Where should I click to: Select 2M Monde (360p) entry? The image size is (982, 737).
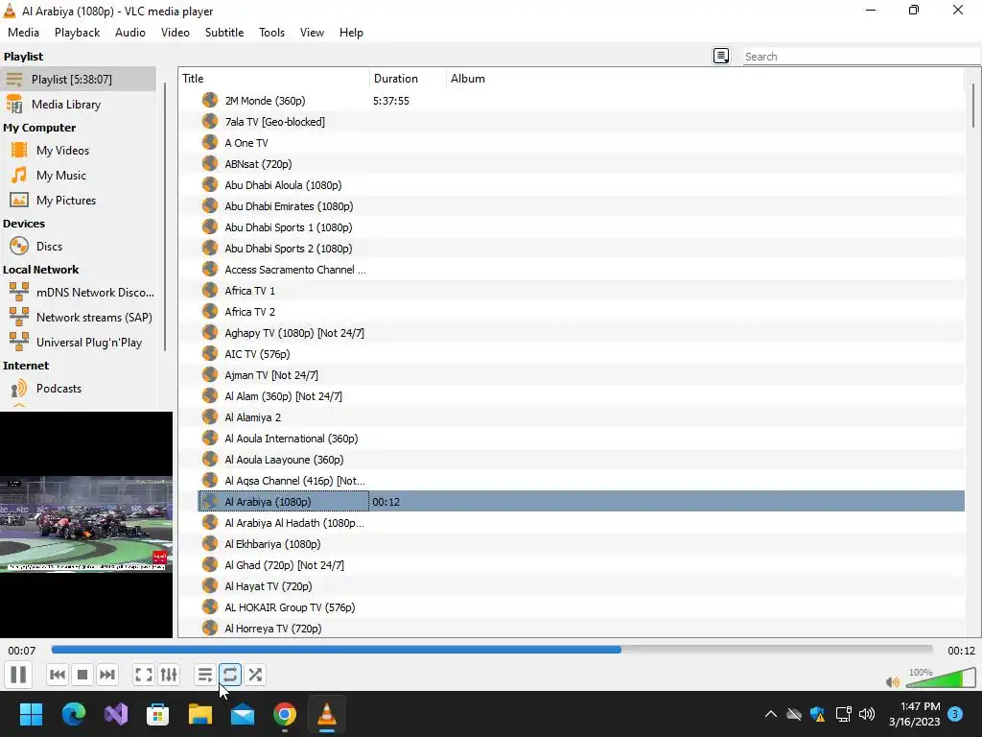pos(581,100)
